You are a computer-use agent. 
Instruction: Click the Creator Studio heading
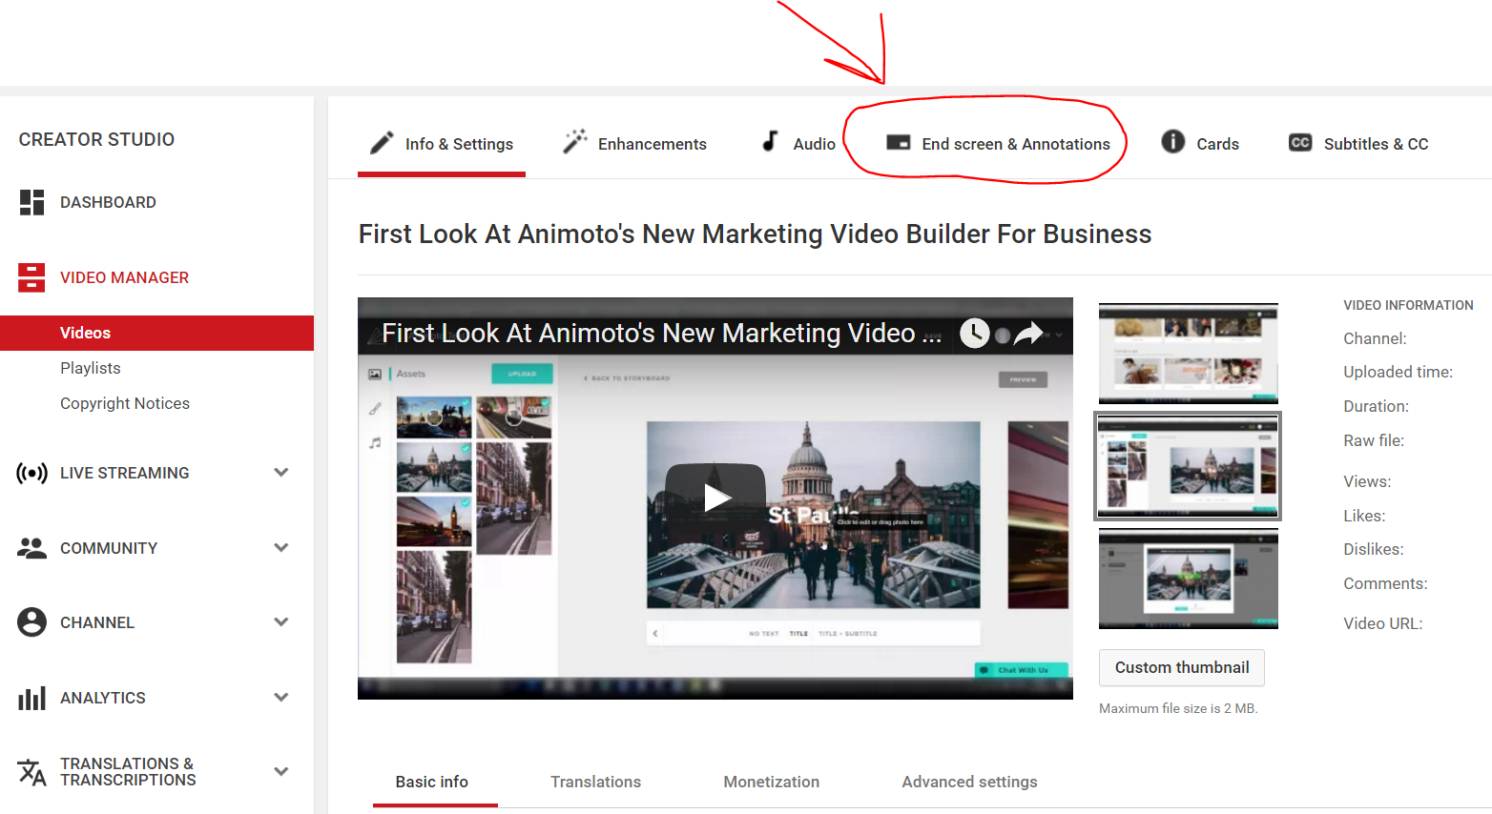click(96, 139)
